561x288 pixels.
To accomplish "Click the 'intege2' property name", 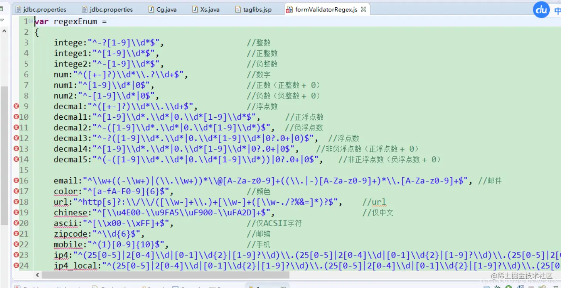I will (70, 64).
